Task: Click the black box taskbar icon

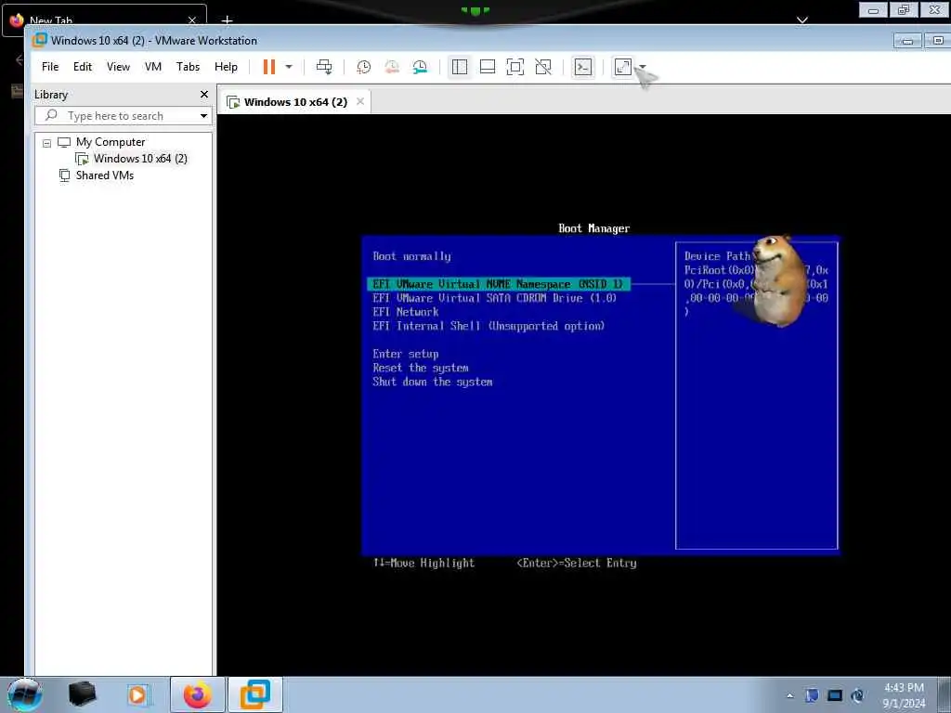Action: 82,694
